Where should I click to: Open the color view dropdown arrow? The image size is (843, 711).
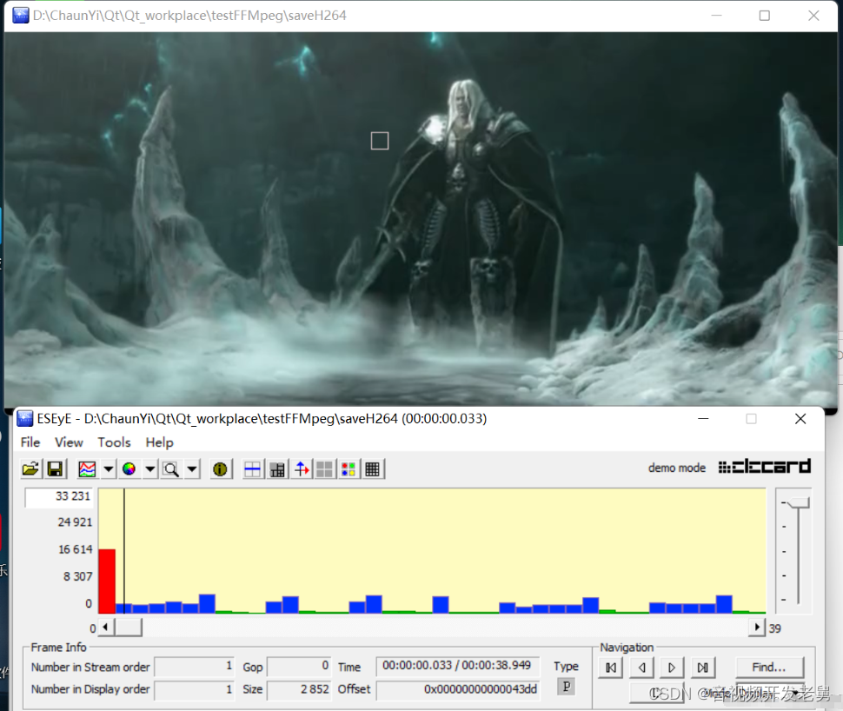(149, 468)
